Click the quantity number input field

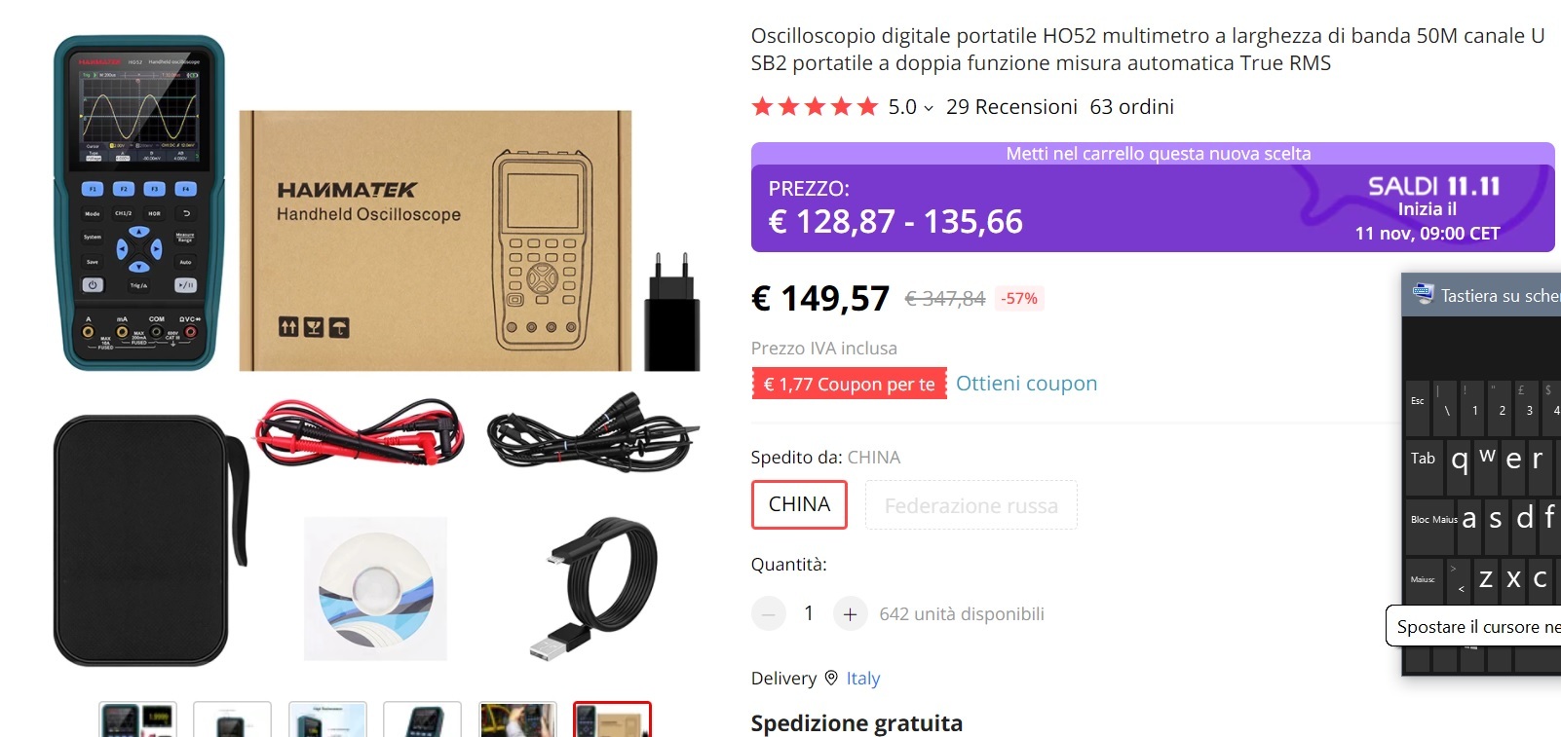tap(809, 613)
